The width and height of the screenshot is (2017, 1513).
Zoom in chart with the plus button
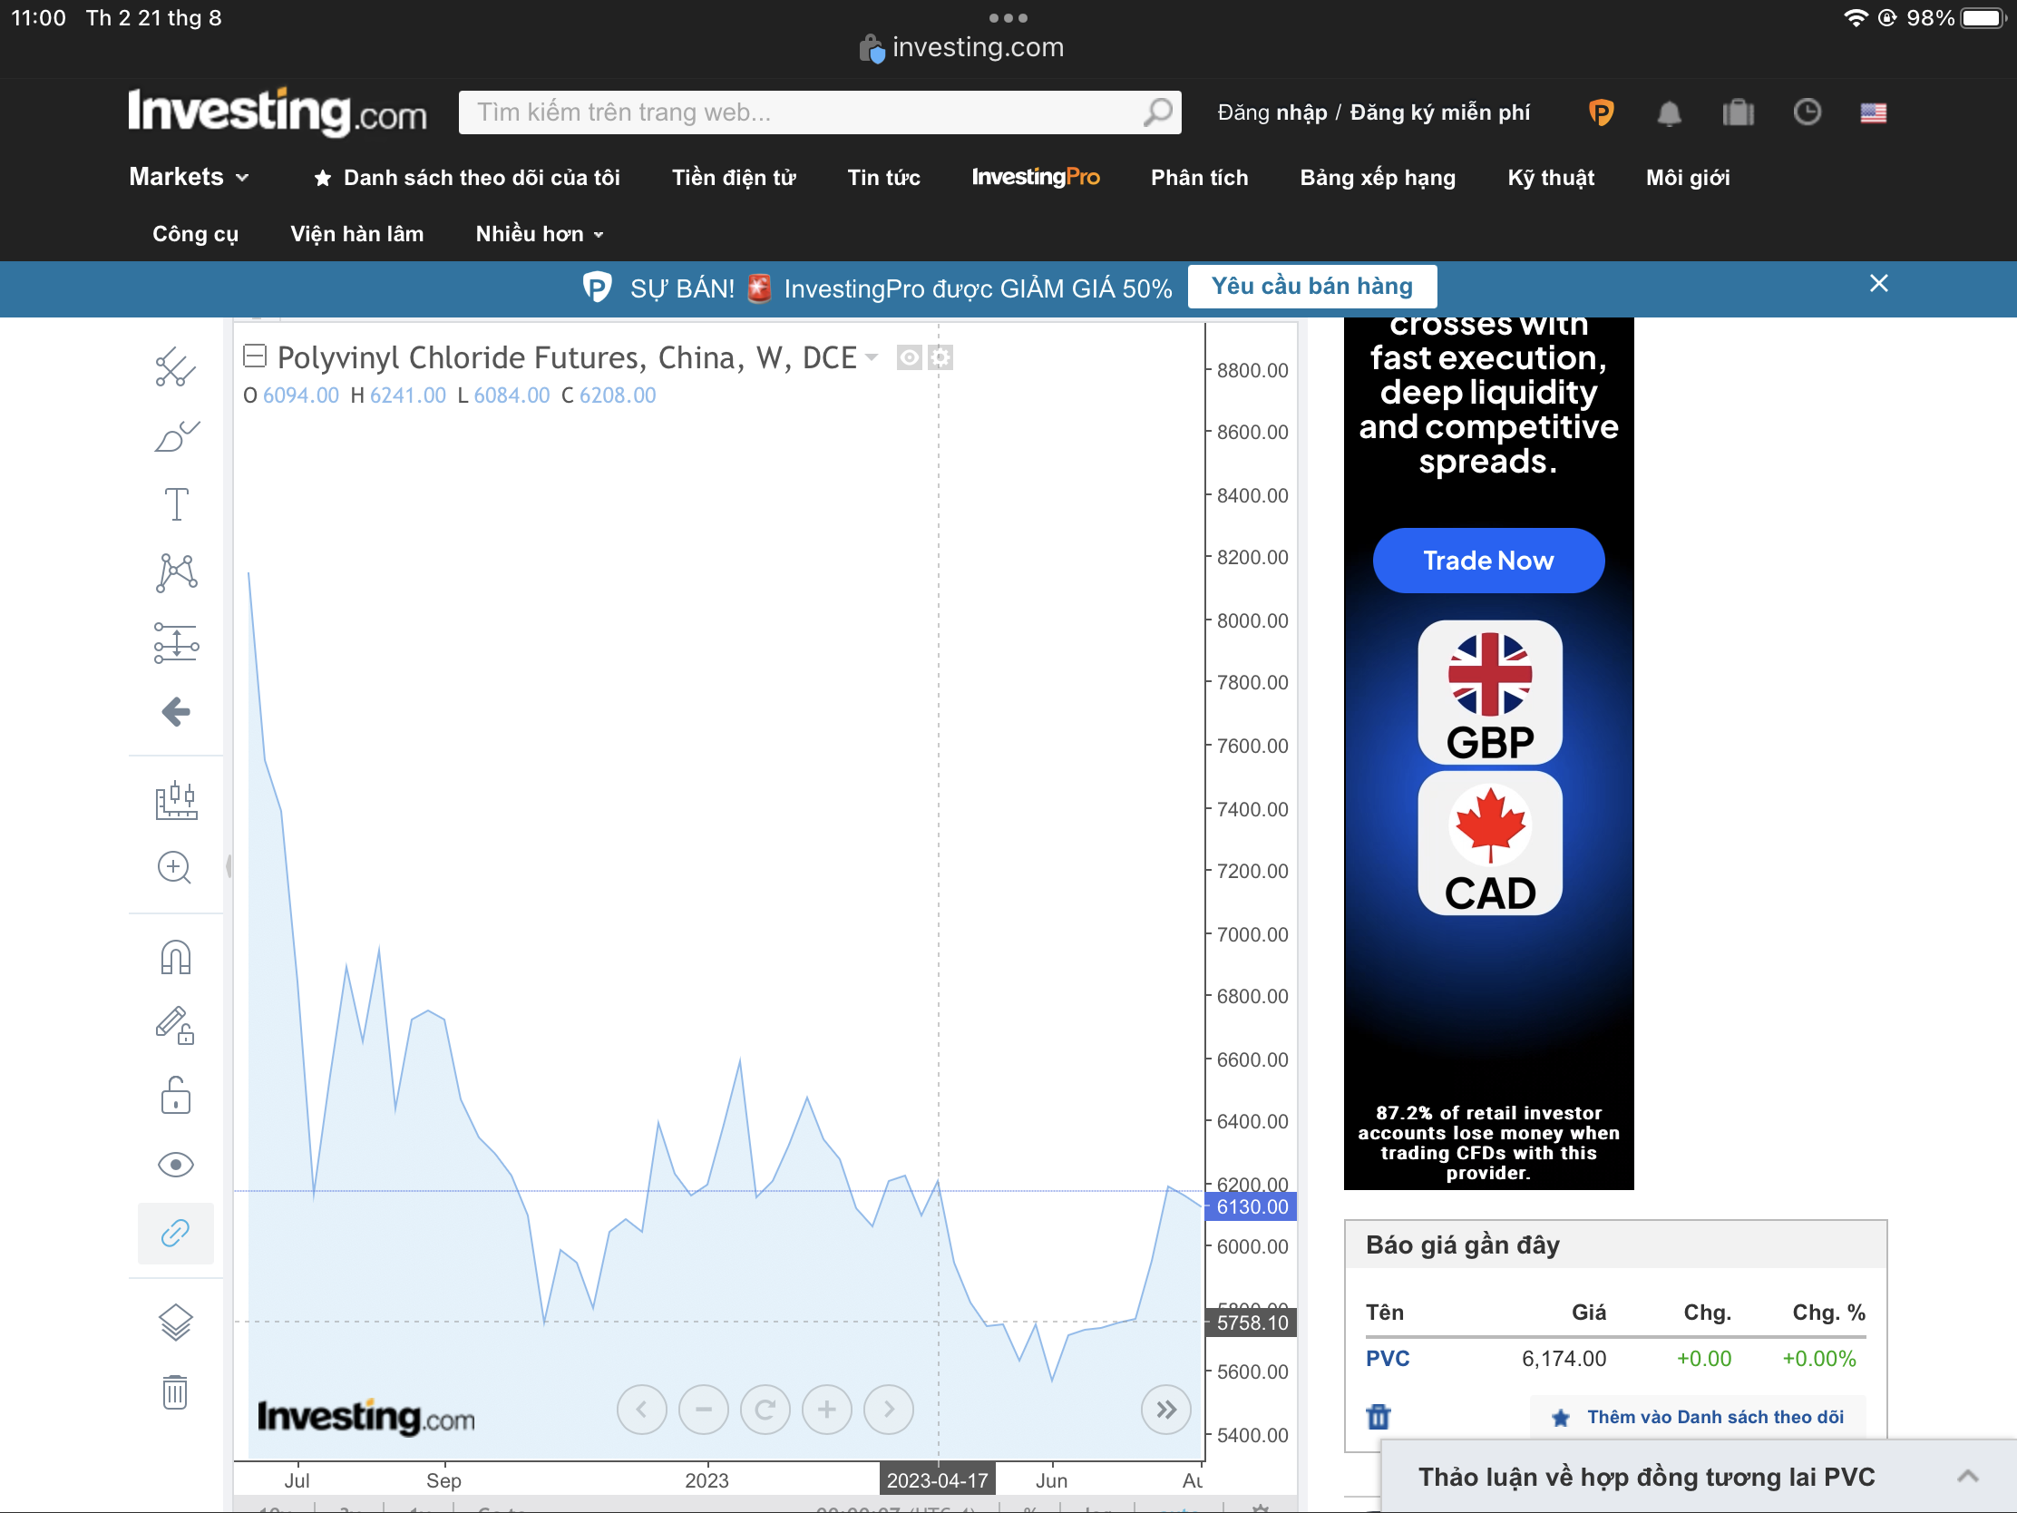(827, 1410)
